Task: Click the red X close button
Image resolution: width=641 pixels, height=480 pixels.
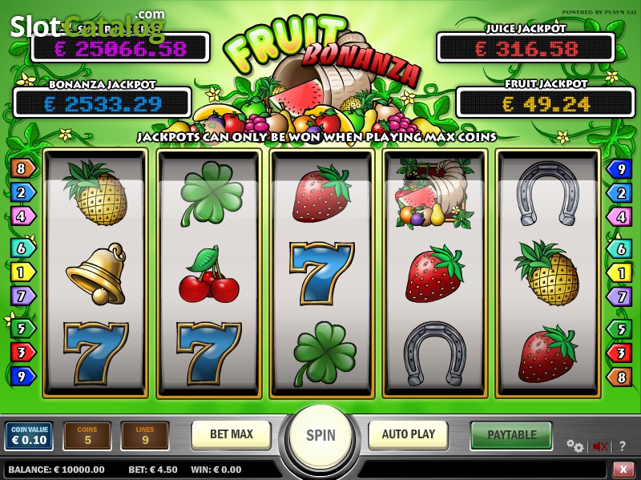Action: pyautogui.click(x=623, y=470)
